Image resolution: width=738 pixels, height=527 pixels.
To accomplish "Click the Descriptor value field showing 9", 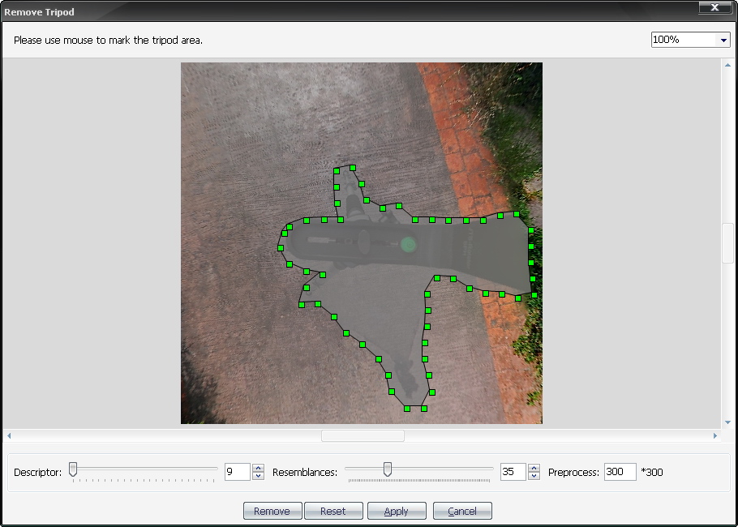I will 237,472.
